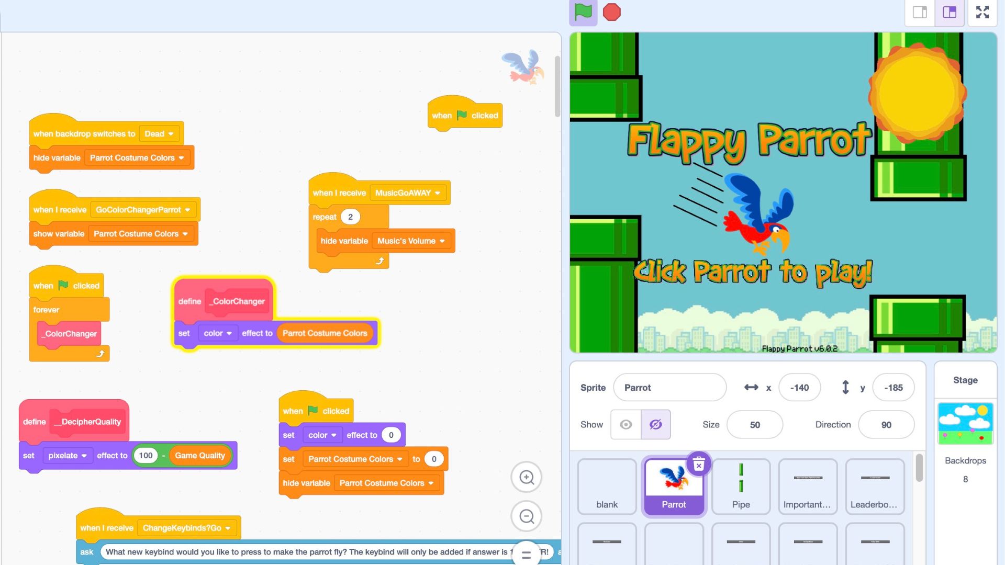1005x565 pixels.
Task: Switch to large stage layout
Action: pyautogui.click(x=950, y=12)
